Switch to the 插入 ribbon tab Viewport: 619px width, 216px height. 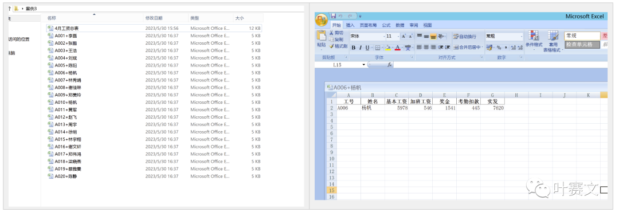(x=350, y=25)
